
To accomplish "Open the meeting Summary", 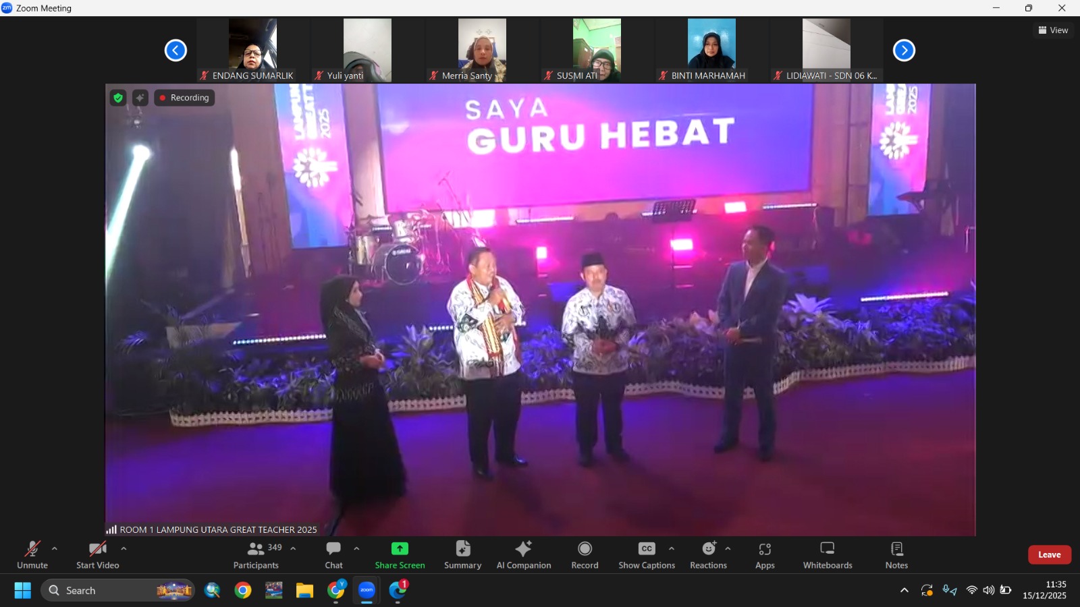I will [x=462, y=554].
